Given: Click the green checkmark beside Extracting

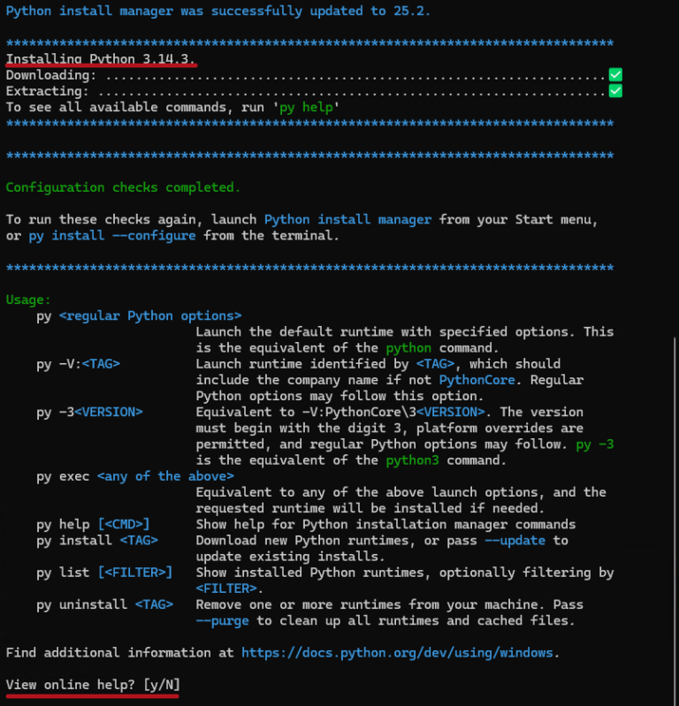Looking at the screenshot, I should point(615,91).
